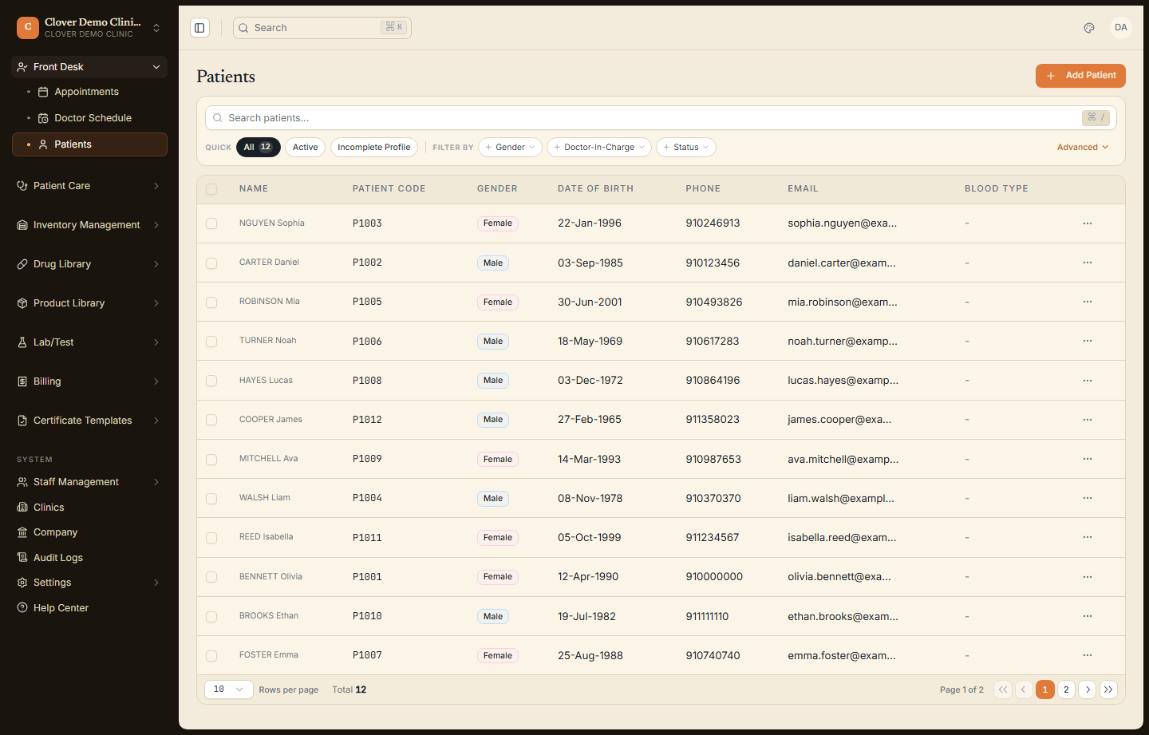Viewport: 1149px width, 735px height.
Task: Tick the checkbox for NGUYEN Sophia
Action: point(211,223)
